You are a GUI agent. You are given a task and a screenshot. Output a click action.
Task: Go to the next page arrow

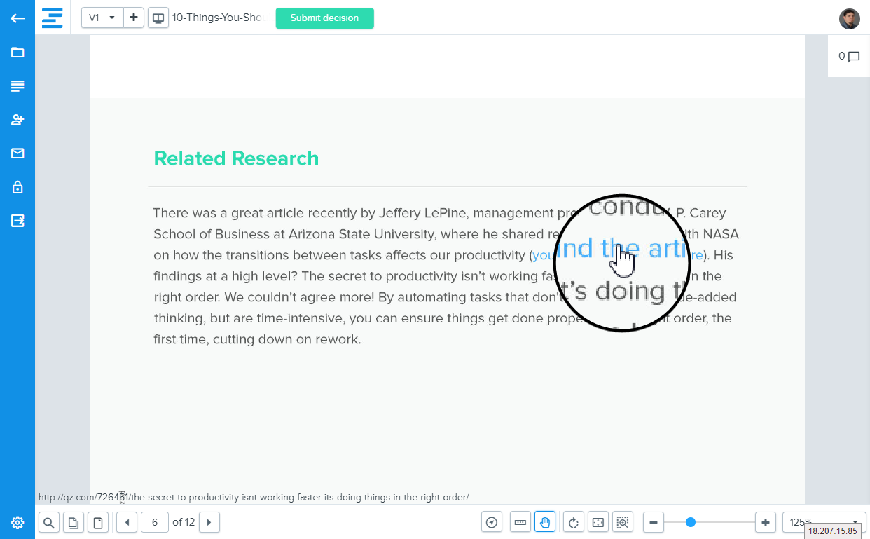(209, 522)
